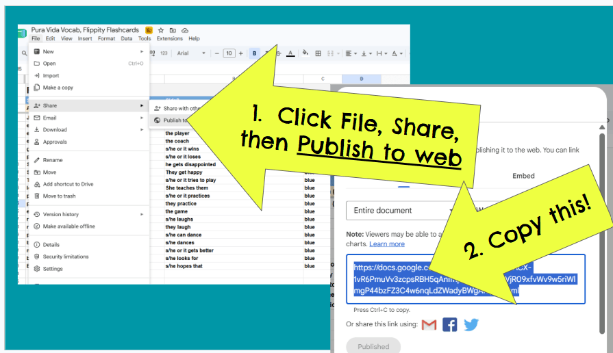Click the highlighted published URL field
This screenshot has height=353, width=613.
pyautogui.click(x=465, y=279)
